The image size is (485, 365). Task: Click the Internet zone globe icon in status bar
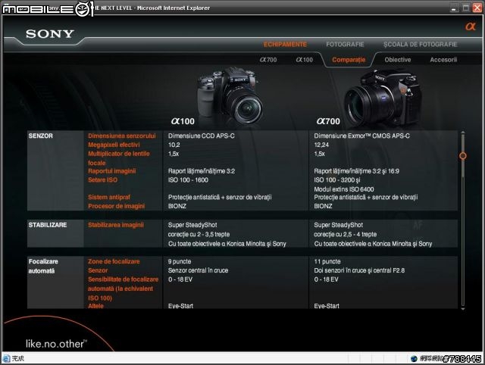click(414, 358)
